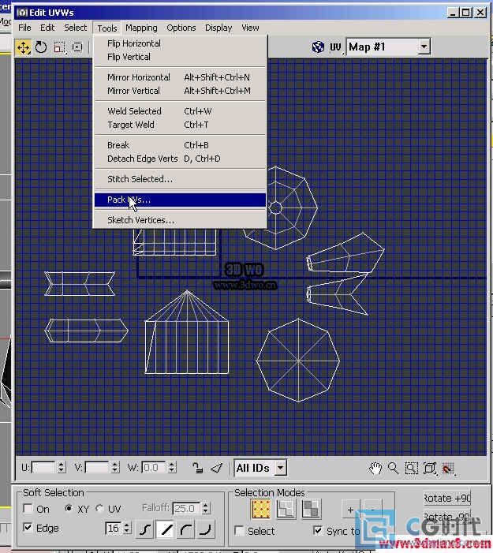This screenshot has width=493, height=553.
Task: Click the pixel snap icon
Action: point(449,469)
